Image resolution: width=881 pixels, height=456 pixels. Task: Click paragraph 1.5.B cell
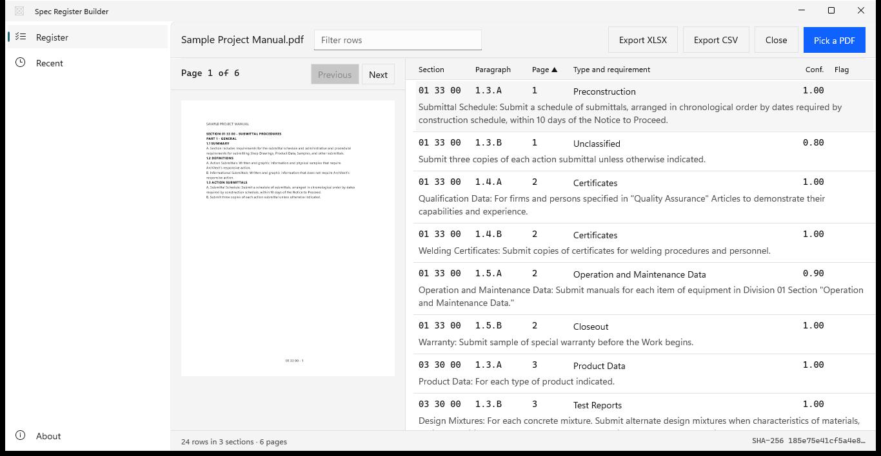488,325
